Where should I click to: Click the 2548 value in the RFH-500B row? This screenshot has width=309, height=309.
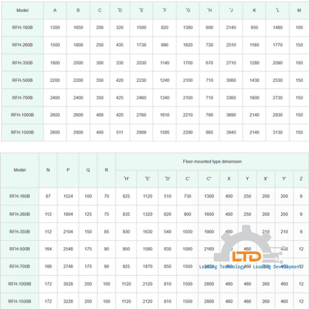pos(68,249)
